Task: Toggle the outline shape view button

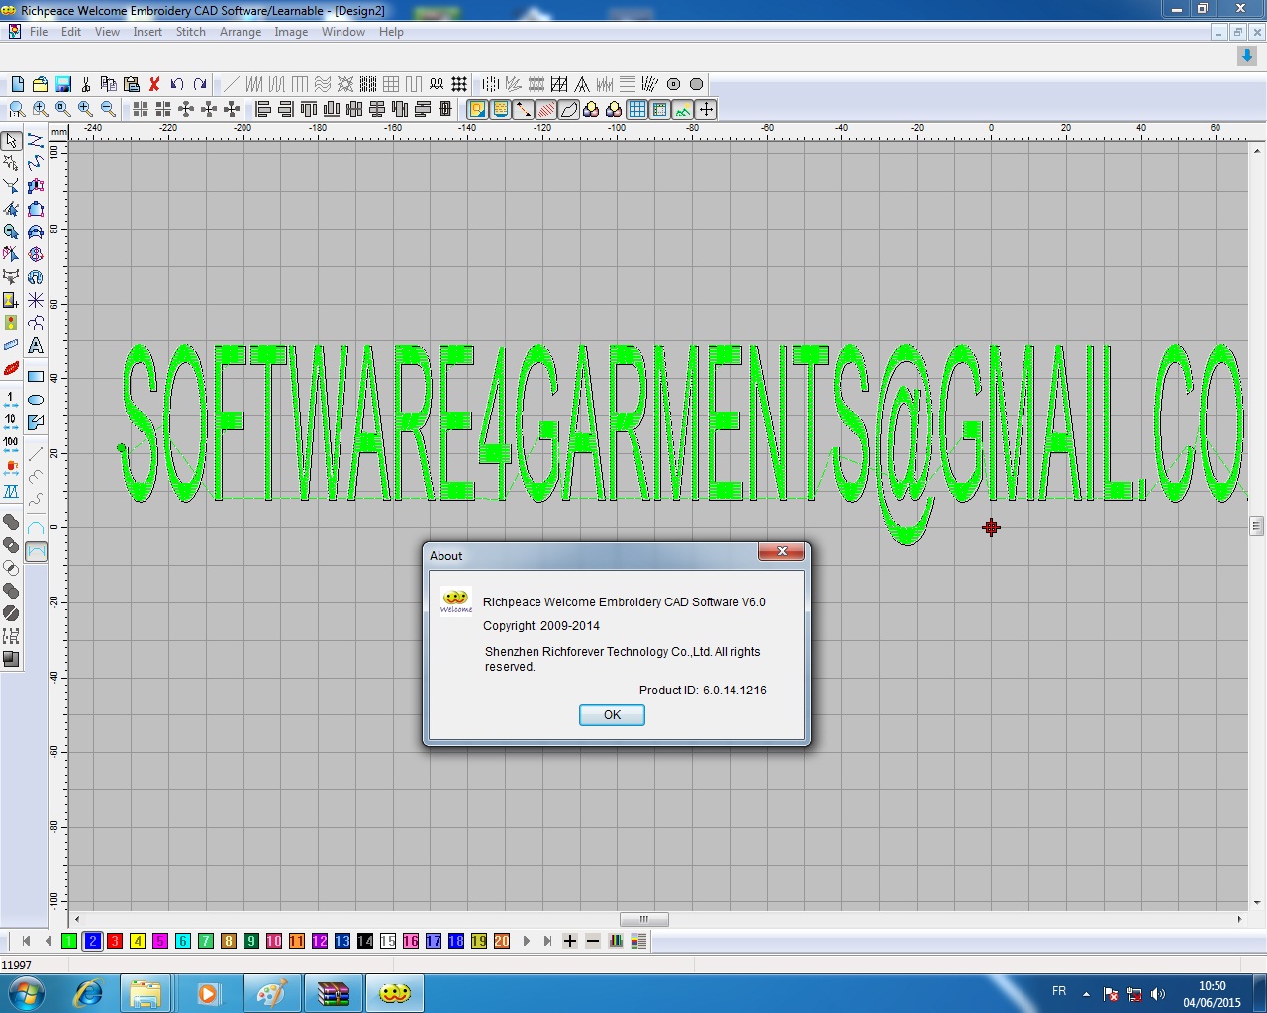Action: (x=569, y=109)
